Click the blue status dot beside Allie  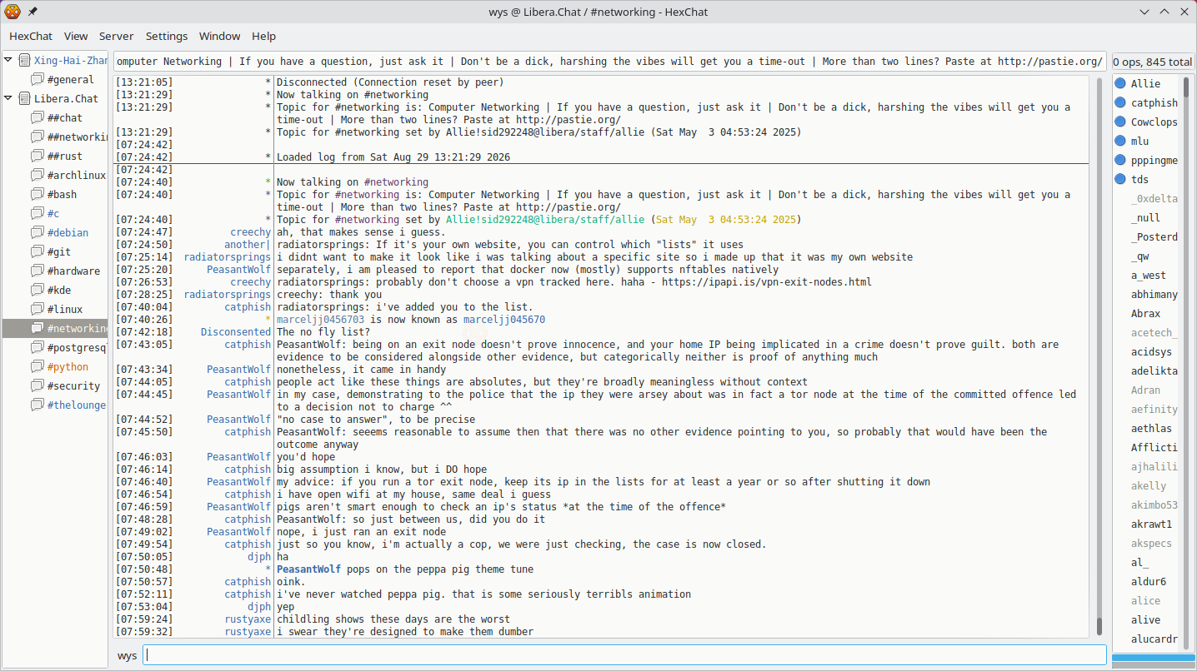[x=1120, y=83]
